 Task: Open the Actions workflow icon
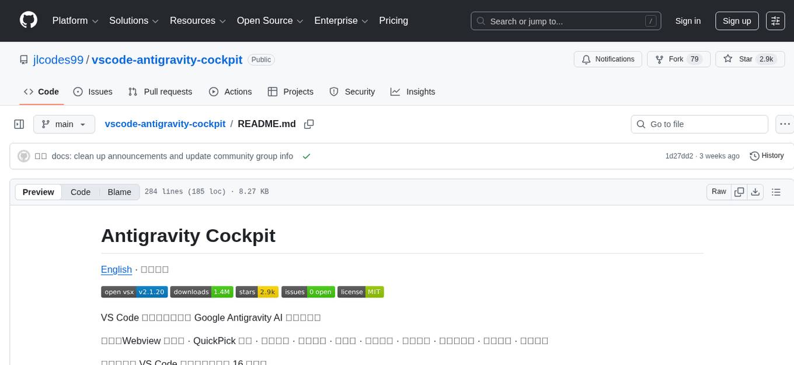click(215, 92)
